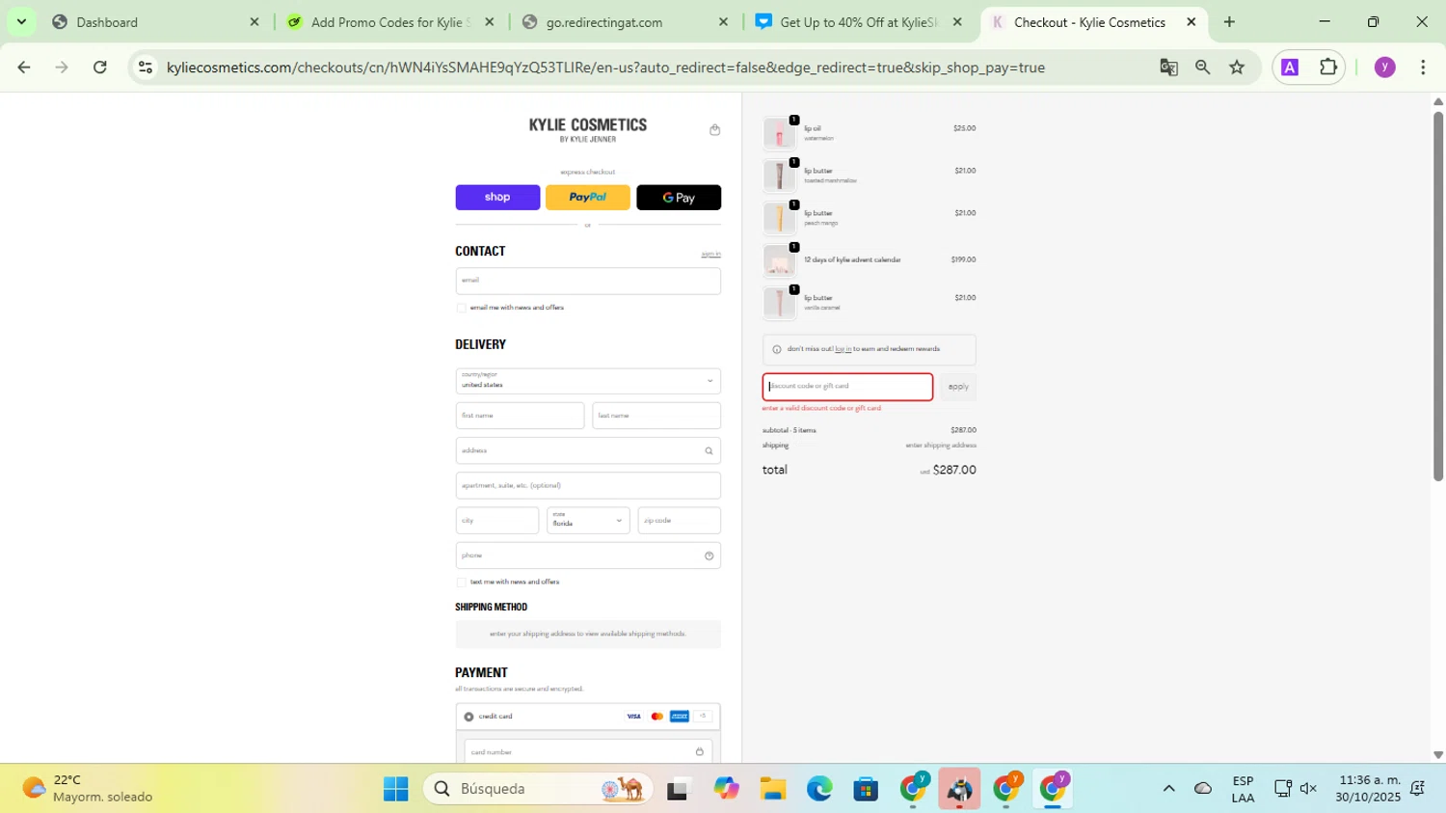Open the state dropdown showing Florida
Screen dimensions: 1446x813
tap(588, 521)
